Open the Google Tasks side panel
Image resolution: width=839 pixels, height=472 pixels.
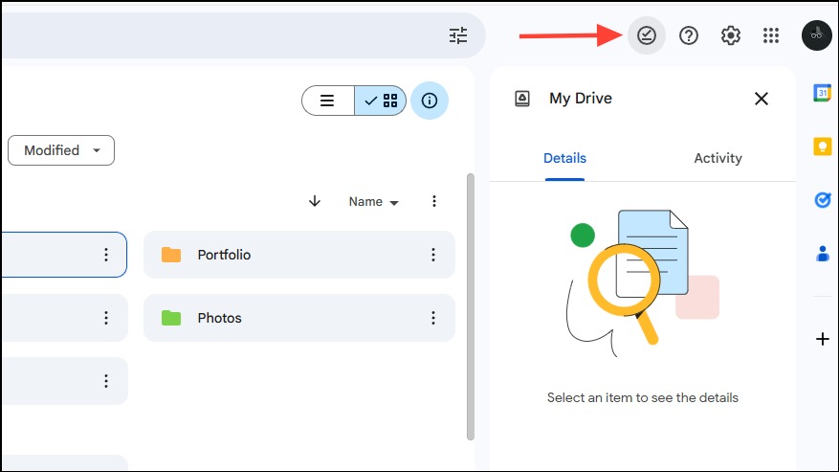(x=823, y=200)
